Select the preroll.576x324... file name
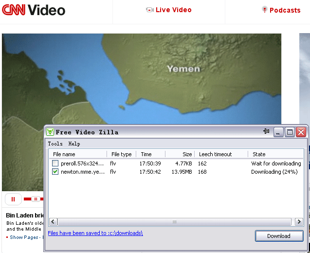Image resolution: width=310 pixels, height=253 pixels. click(82, 163)
